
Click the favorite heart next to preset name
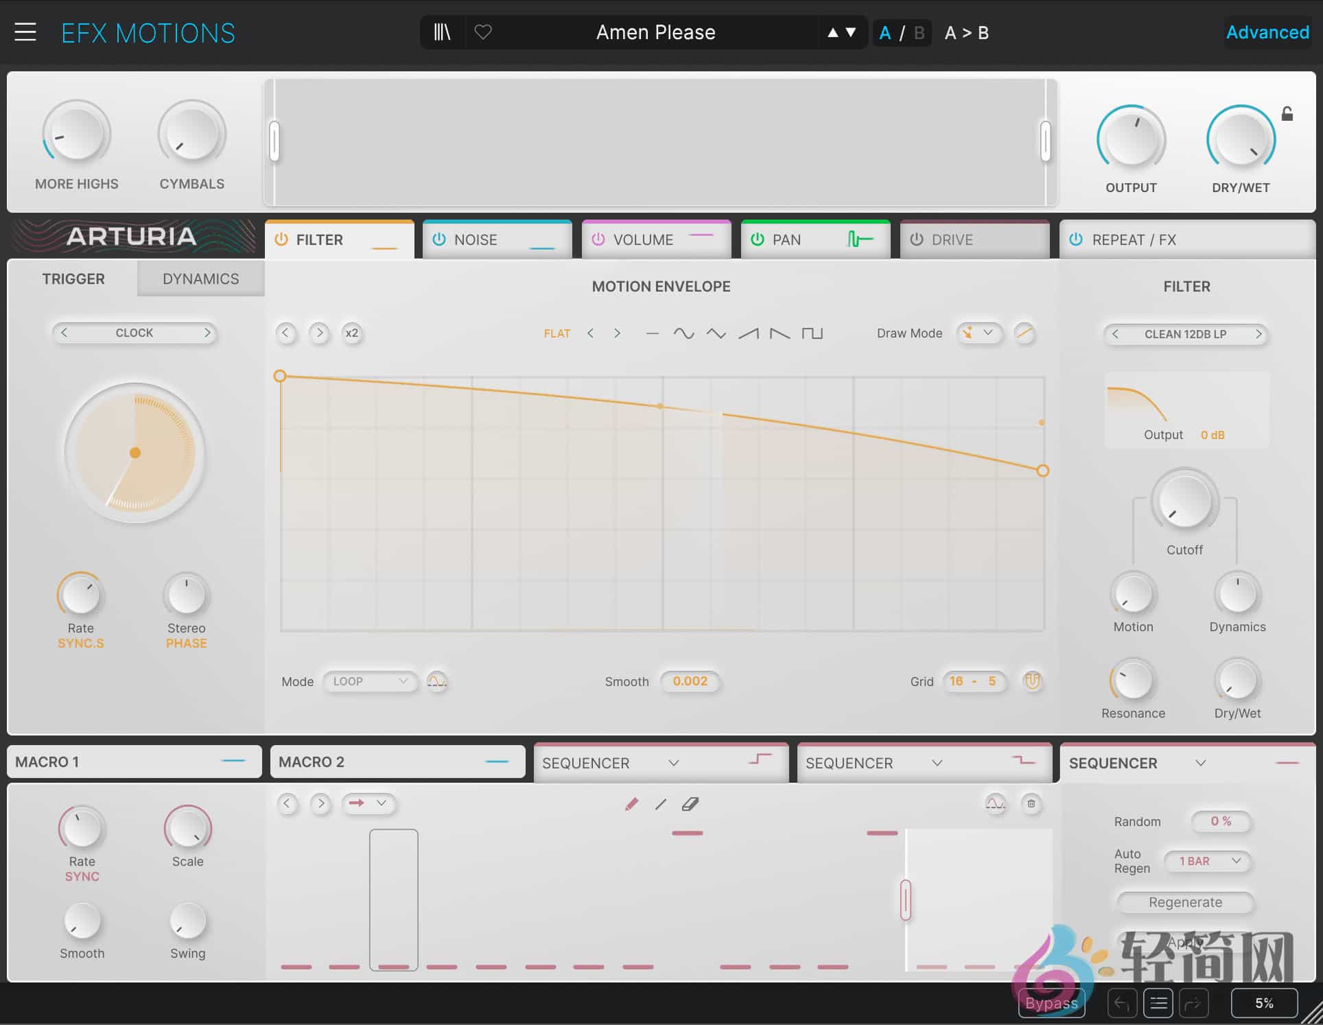(484, 32)
